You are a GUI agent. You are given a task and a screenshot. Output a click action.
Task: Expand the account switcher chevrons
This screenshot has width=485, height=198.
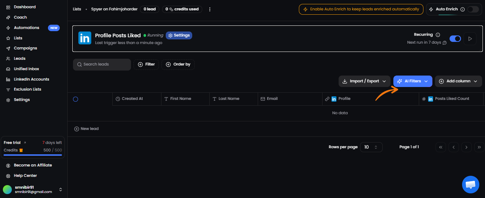[x=60, y=189]
